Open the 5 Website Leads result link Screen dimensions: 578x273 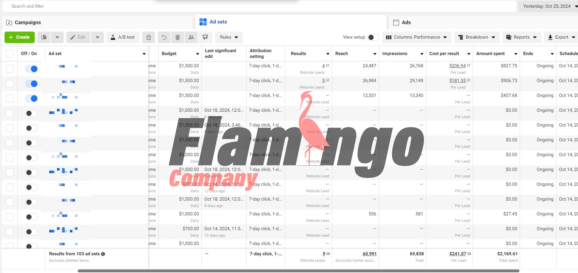click(x=323, y=80)
